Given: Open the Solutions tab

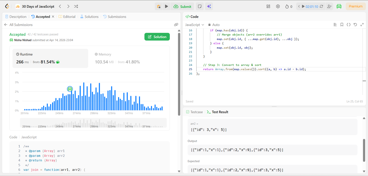Looking at the screenshot, I should click(89, 17).
